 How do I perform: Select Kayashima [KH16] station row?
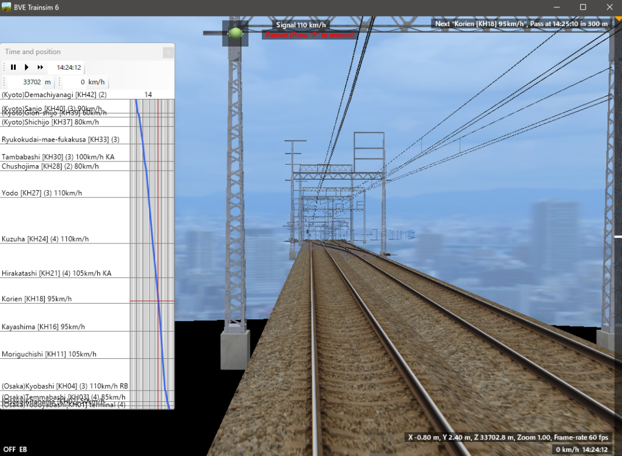[43, 327]
